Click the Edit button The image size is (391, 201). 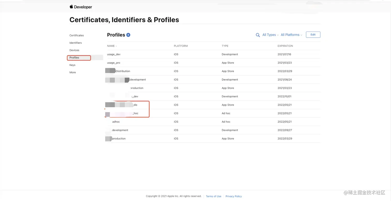click(313, 35)
